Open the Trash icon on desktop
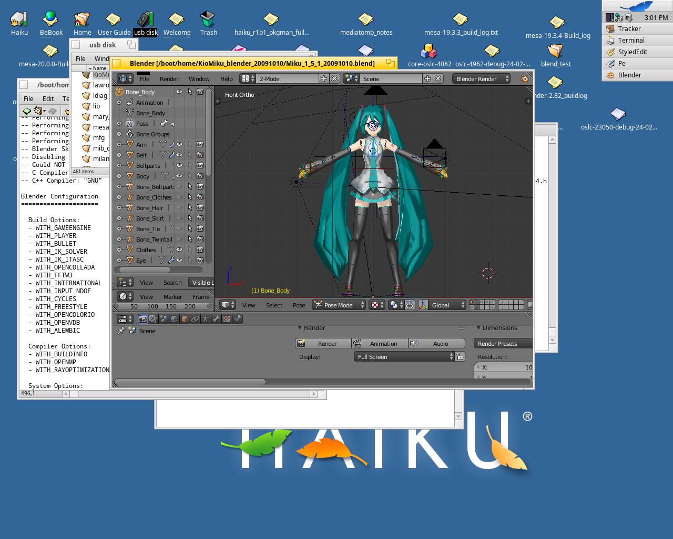Screen dimensions: 673x539 pyautogui.click(x=208, y=24)
